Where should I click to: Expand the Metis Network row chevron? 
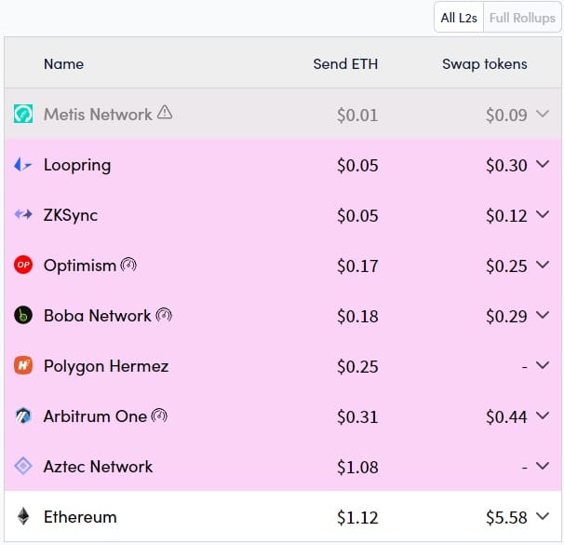(543, 114)
